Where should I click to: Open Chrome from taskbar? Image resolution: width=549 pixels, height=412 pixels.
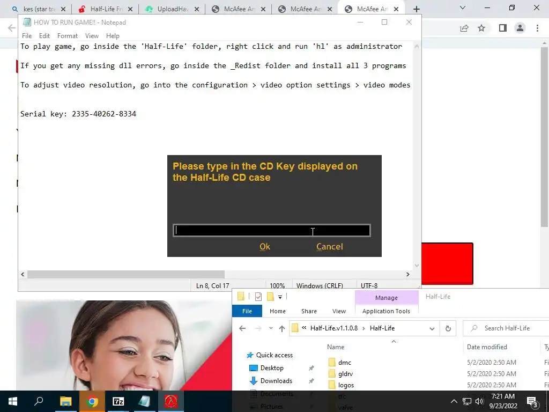tap(92, 401)
